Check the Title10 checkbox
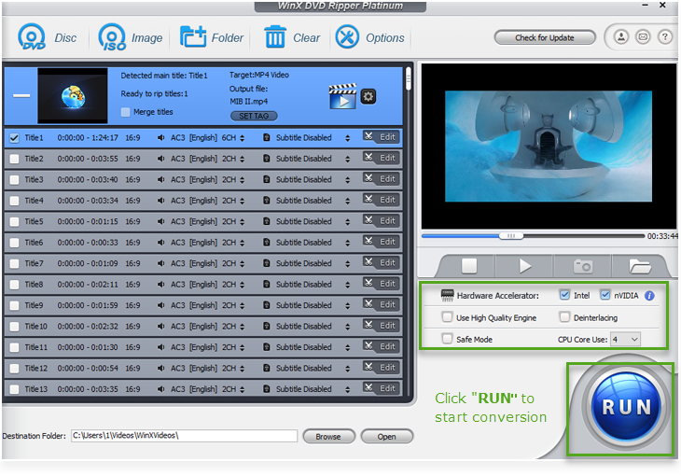This screenshot has height=476, width=681. click(14, 326)
